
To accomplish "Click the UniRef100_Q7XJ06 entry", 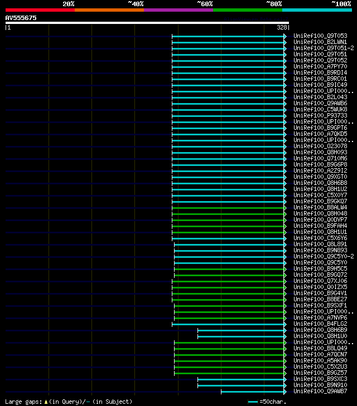I will pyautogui.click(x=320, y=281).
